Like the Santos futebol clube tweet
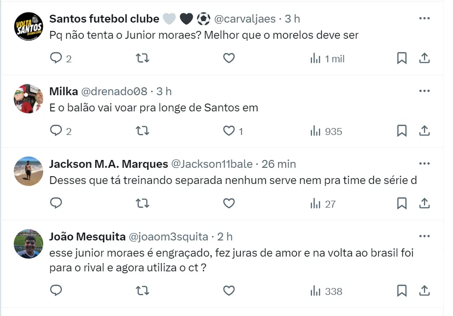The image size is (453, 316). 229,58
